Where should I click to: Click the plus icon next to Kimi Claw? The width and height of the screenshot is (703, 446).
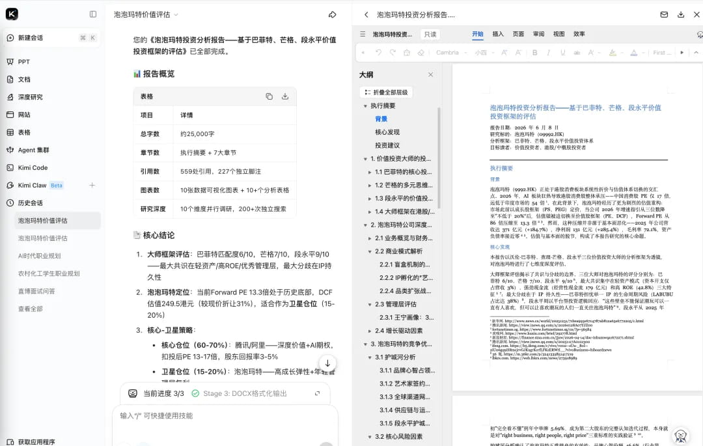[92, 185]
